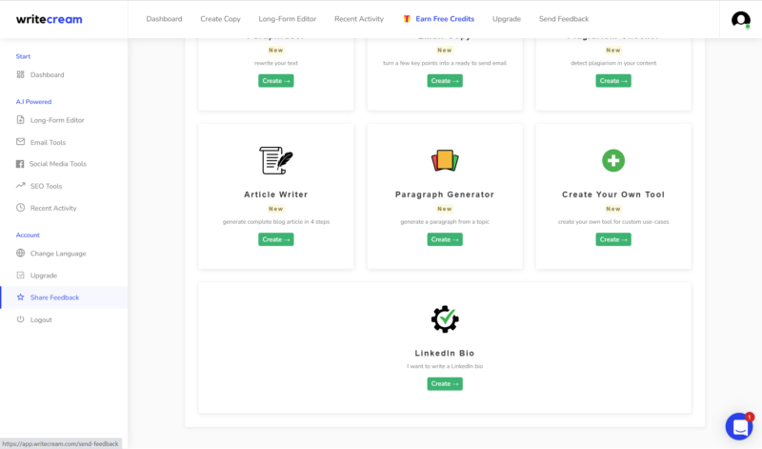The image size is (762, 449).
Task: Open Change Language in the sidebar
Action: point(57,254)
